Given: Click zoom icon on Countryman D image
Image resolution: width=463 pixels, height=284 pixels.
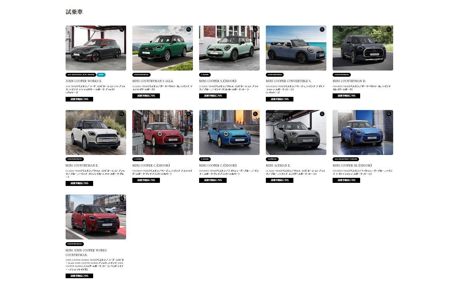Looking at the screenshot, I should click(x=388, y=29).
